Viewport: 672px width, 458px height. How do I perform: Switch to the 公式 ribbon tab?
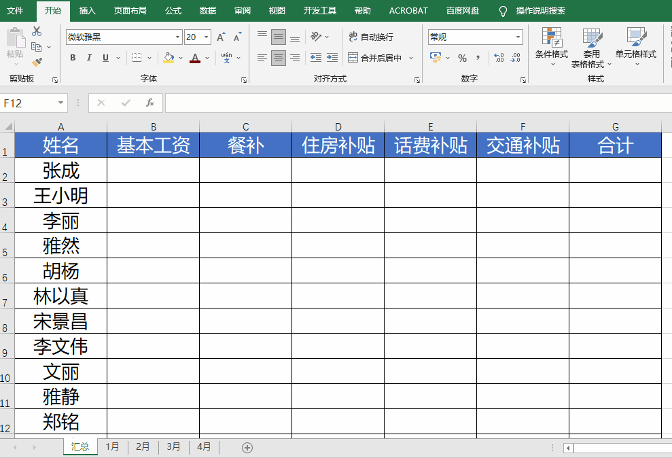point(173,11)
